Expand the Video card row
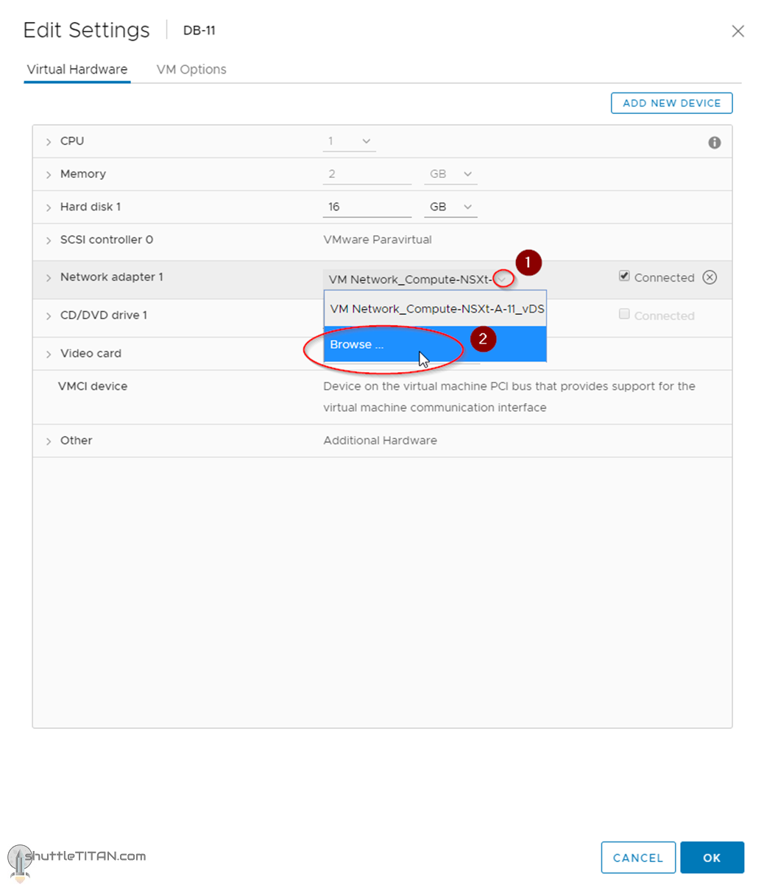 point(49,354)
